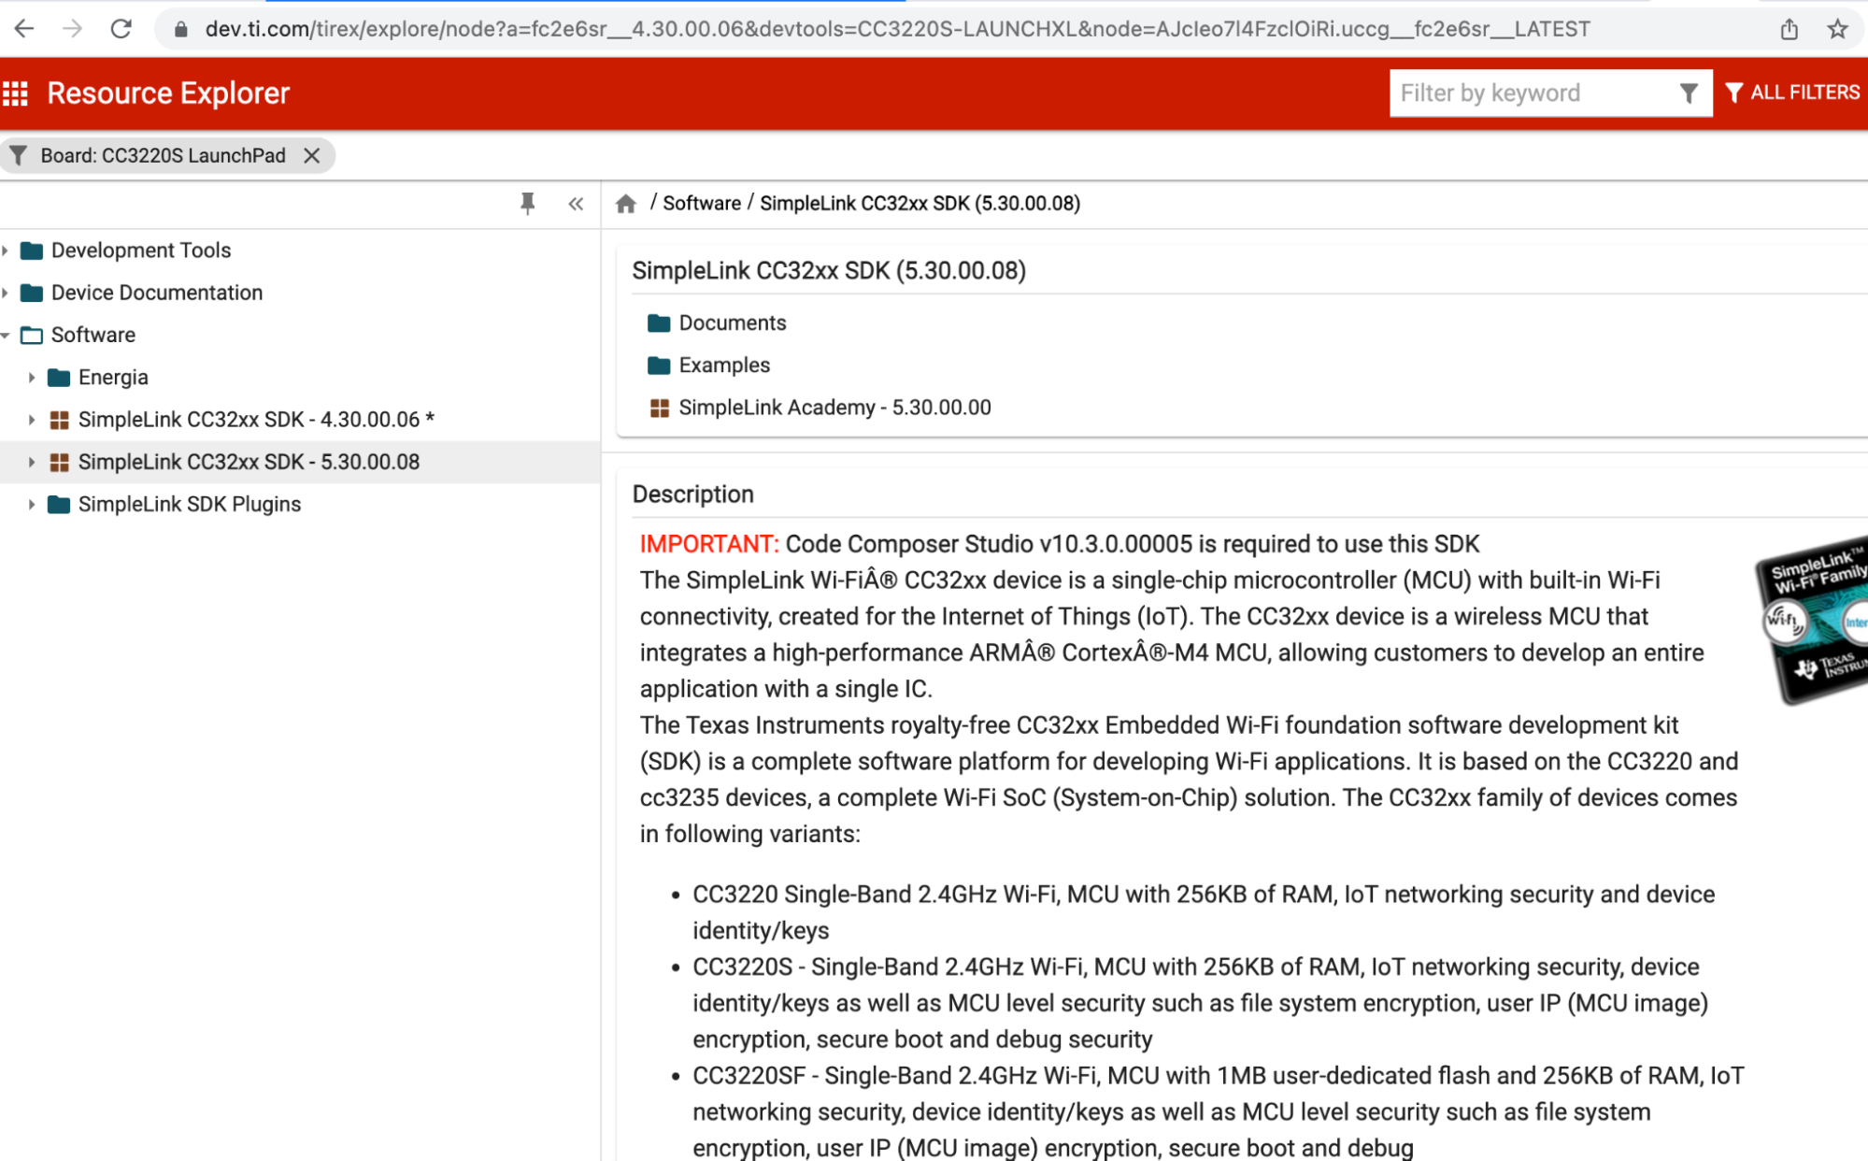Click the home breadcrumb icon
1868x1161 pixels.
(x=626, y=204)
